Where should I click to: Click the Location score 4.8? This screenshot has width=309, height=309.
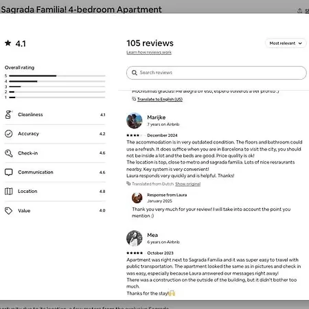tap(102, 192)
